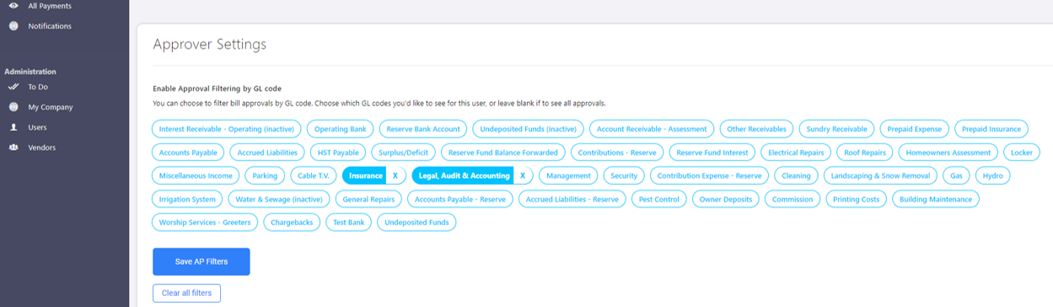Toggle Reserve Fund Interest filter
Screen dimensions: 1053x307
[712, 153]
